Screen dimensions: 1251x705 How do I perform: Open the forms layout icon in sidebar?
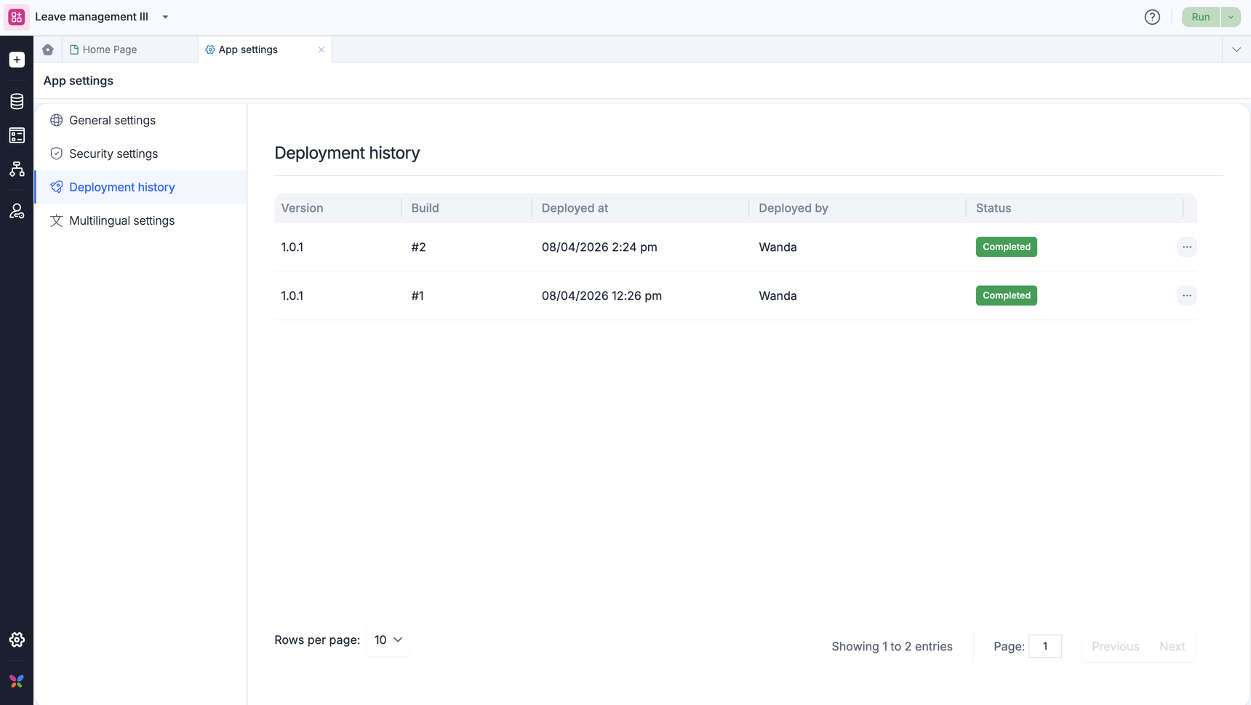tap(17, 135)
